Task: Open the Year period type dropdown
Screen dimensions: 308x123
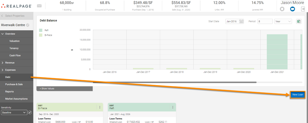Action: pyautogui.click(x=283, y=21)
